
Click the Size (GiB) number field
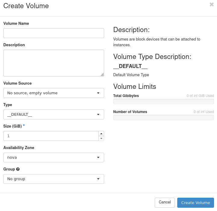(x=51, y=136)
